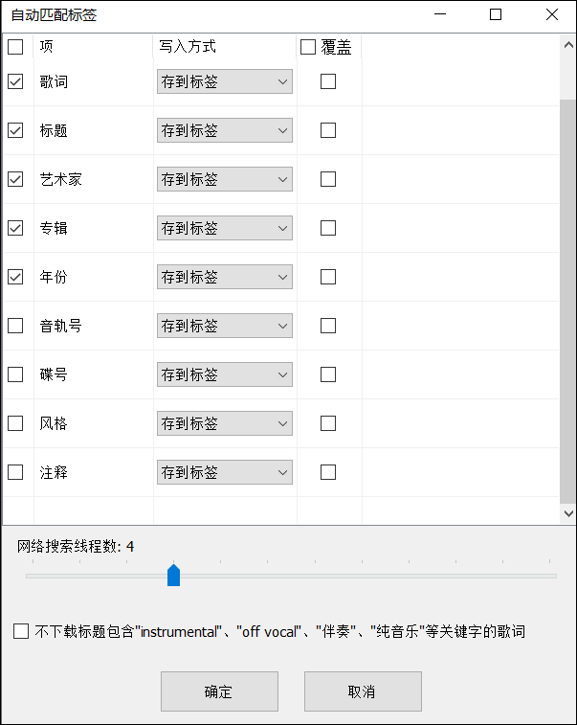Image resolution: width=577 pixels, height=725 pixels.
Task: Uncheck the 歌词 item checkbox
Action: (x=15, y=82)
